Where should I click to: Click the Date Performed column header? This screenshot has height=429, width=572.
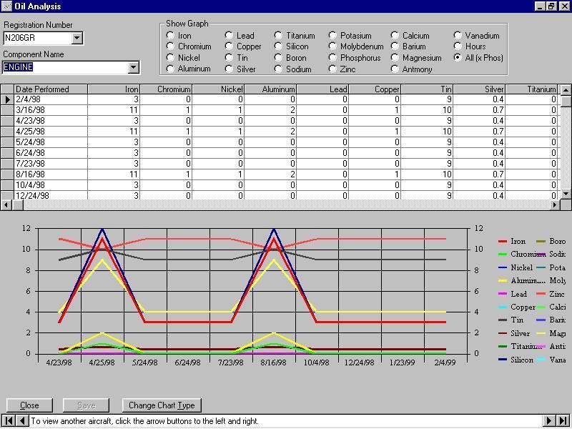pos(51,89)
